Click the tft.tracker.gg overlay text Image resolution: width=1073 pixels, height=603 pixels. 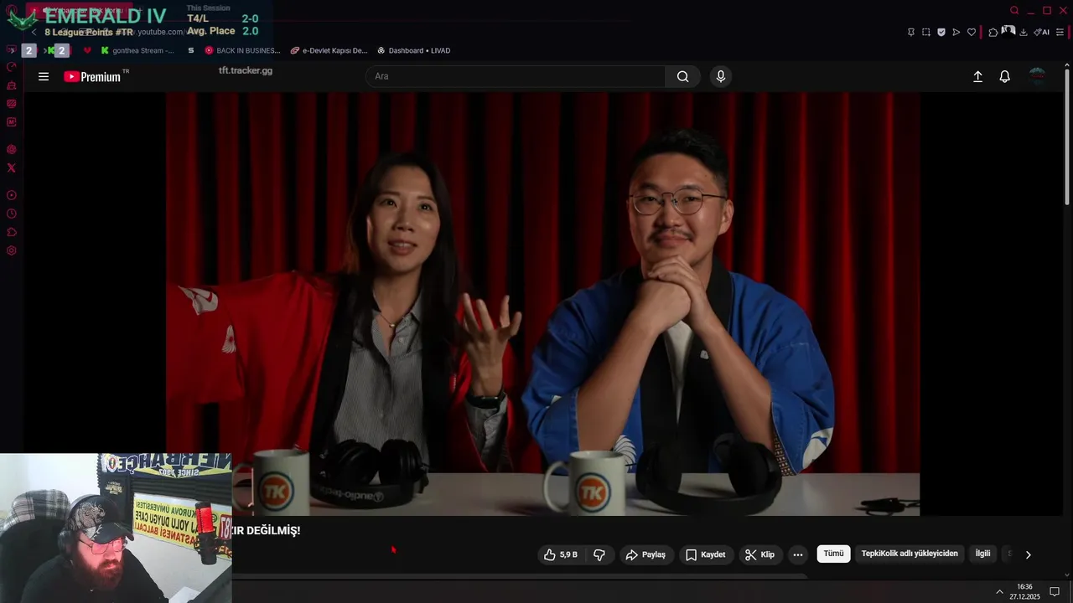coord(246,70)
